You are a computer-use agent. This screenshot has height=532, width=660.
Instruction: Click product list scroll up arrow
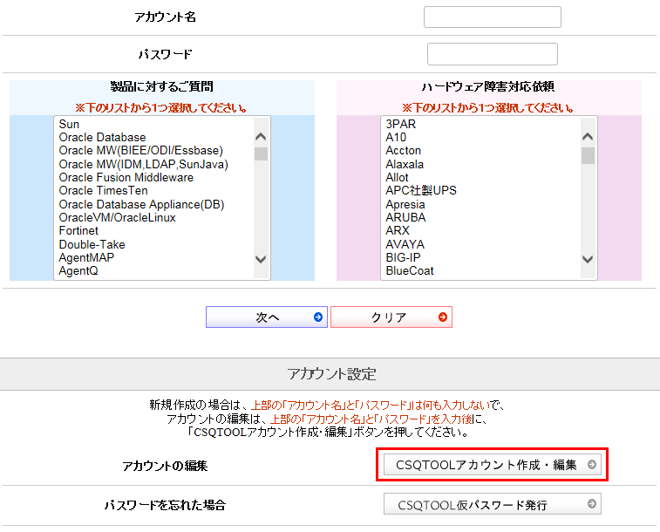point(261,137)
